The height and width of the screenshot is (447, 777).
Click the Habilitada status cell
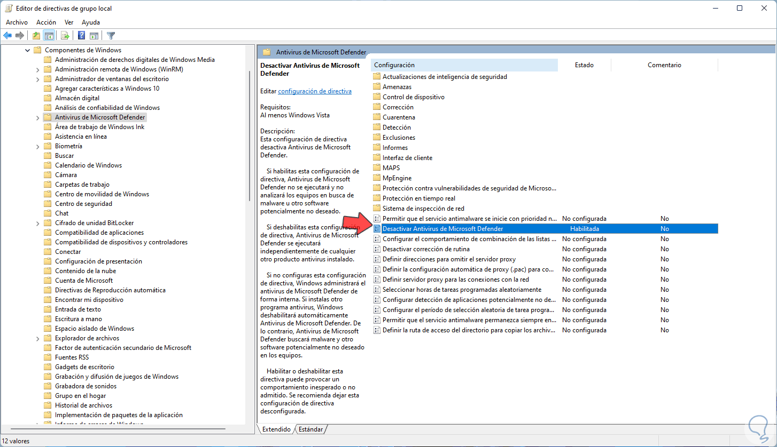tap(584, 229)
